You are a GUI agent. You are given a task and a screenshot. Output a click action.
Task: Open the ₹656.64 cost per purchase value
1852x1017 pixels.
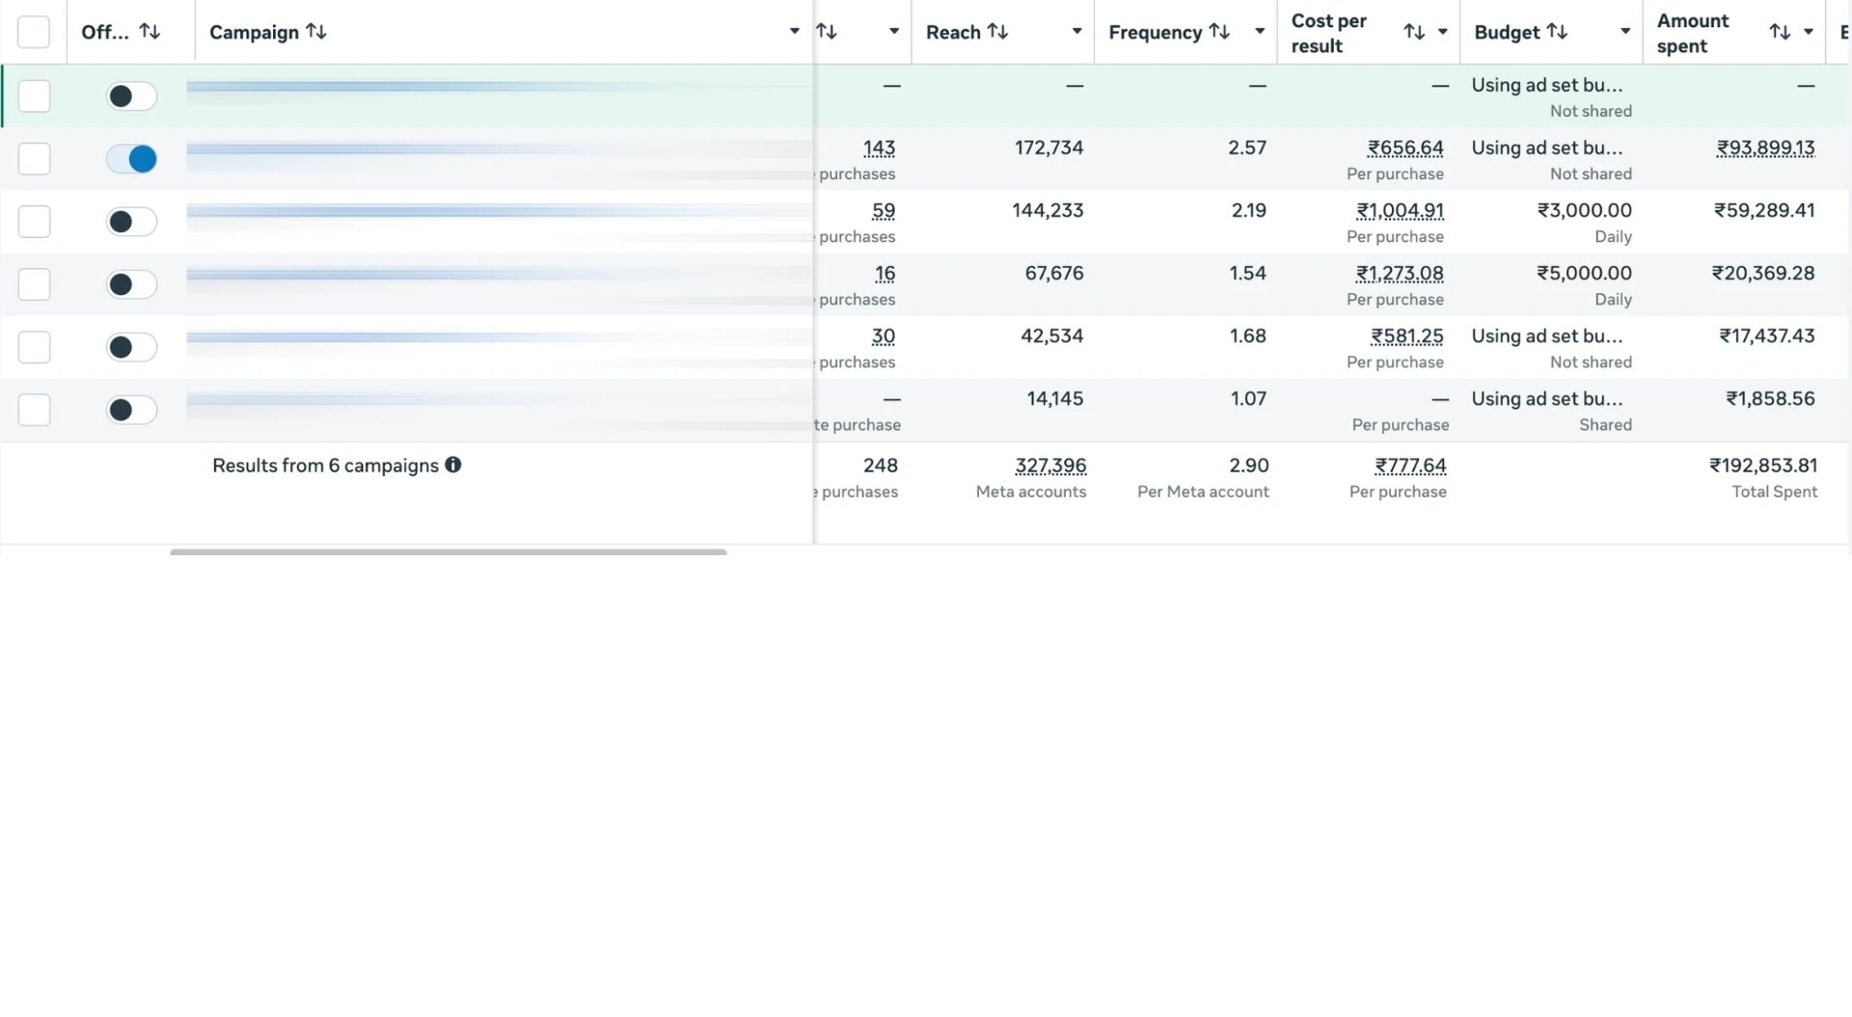pyautogui.click(x=1405, y=148)
